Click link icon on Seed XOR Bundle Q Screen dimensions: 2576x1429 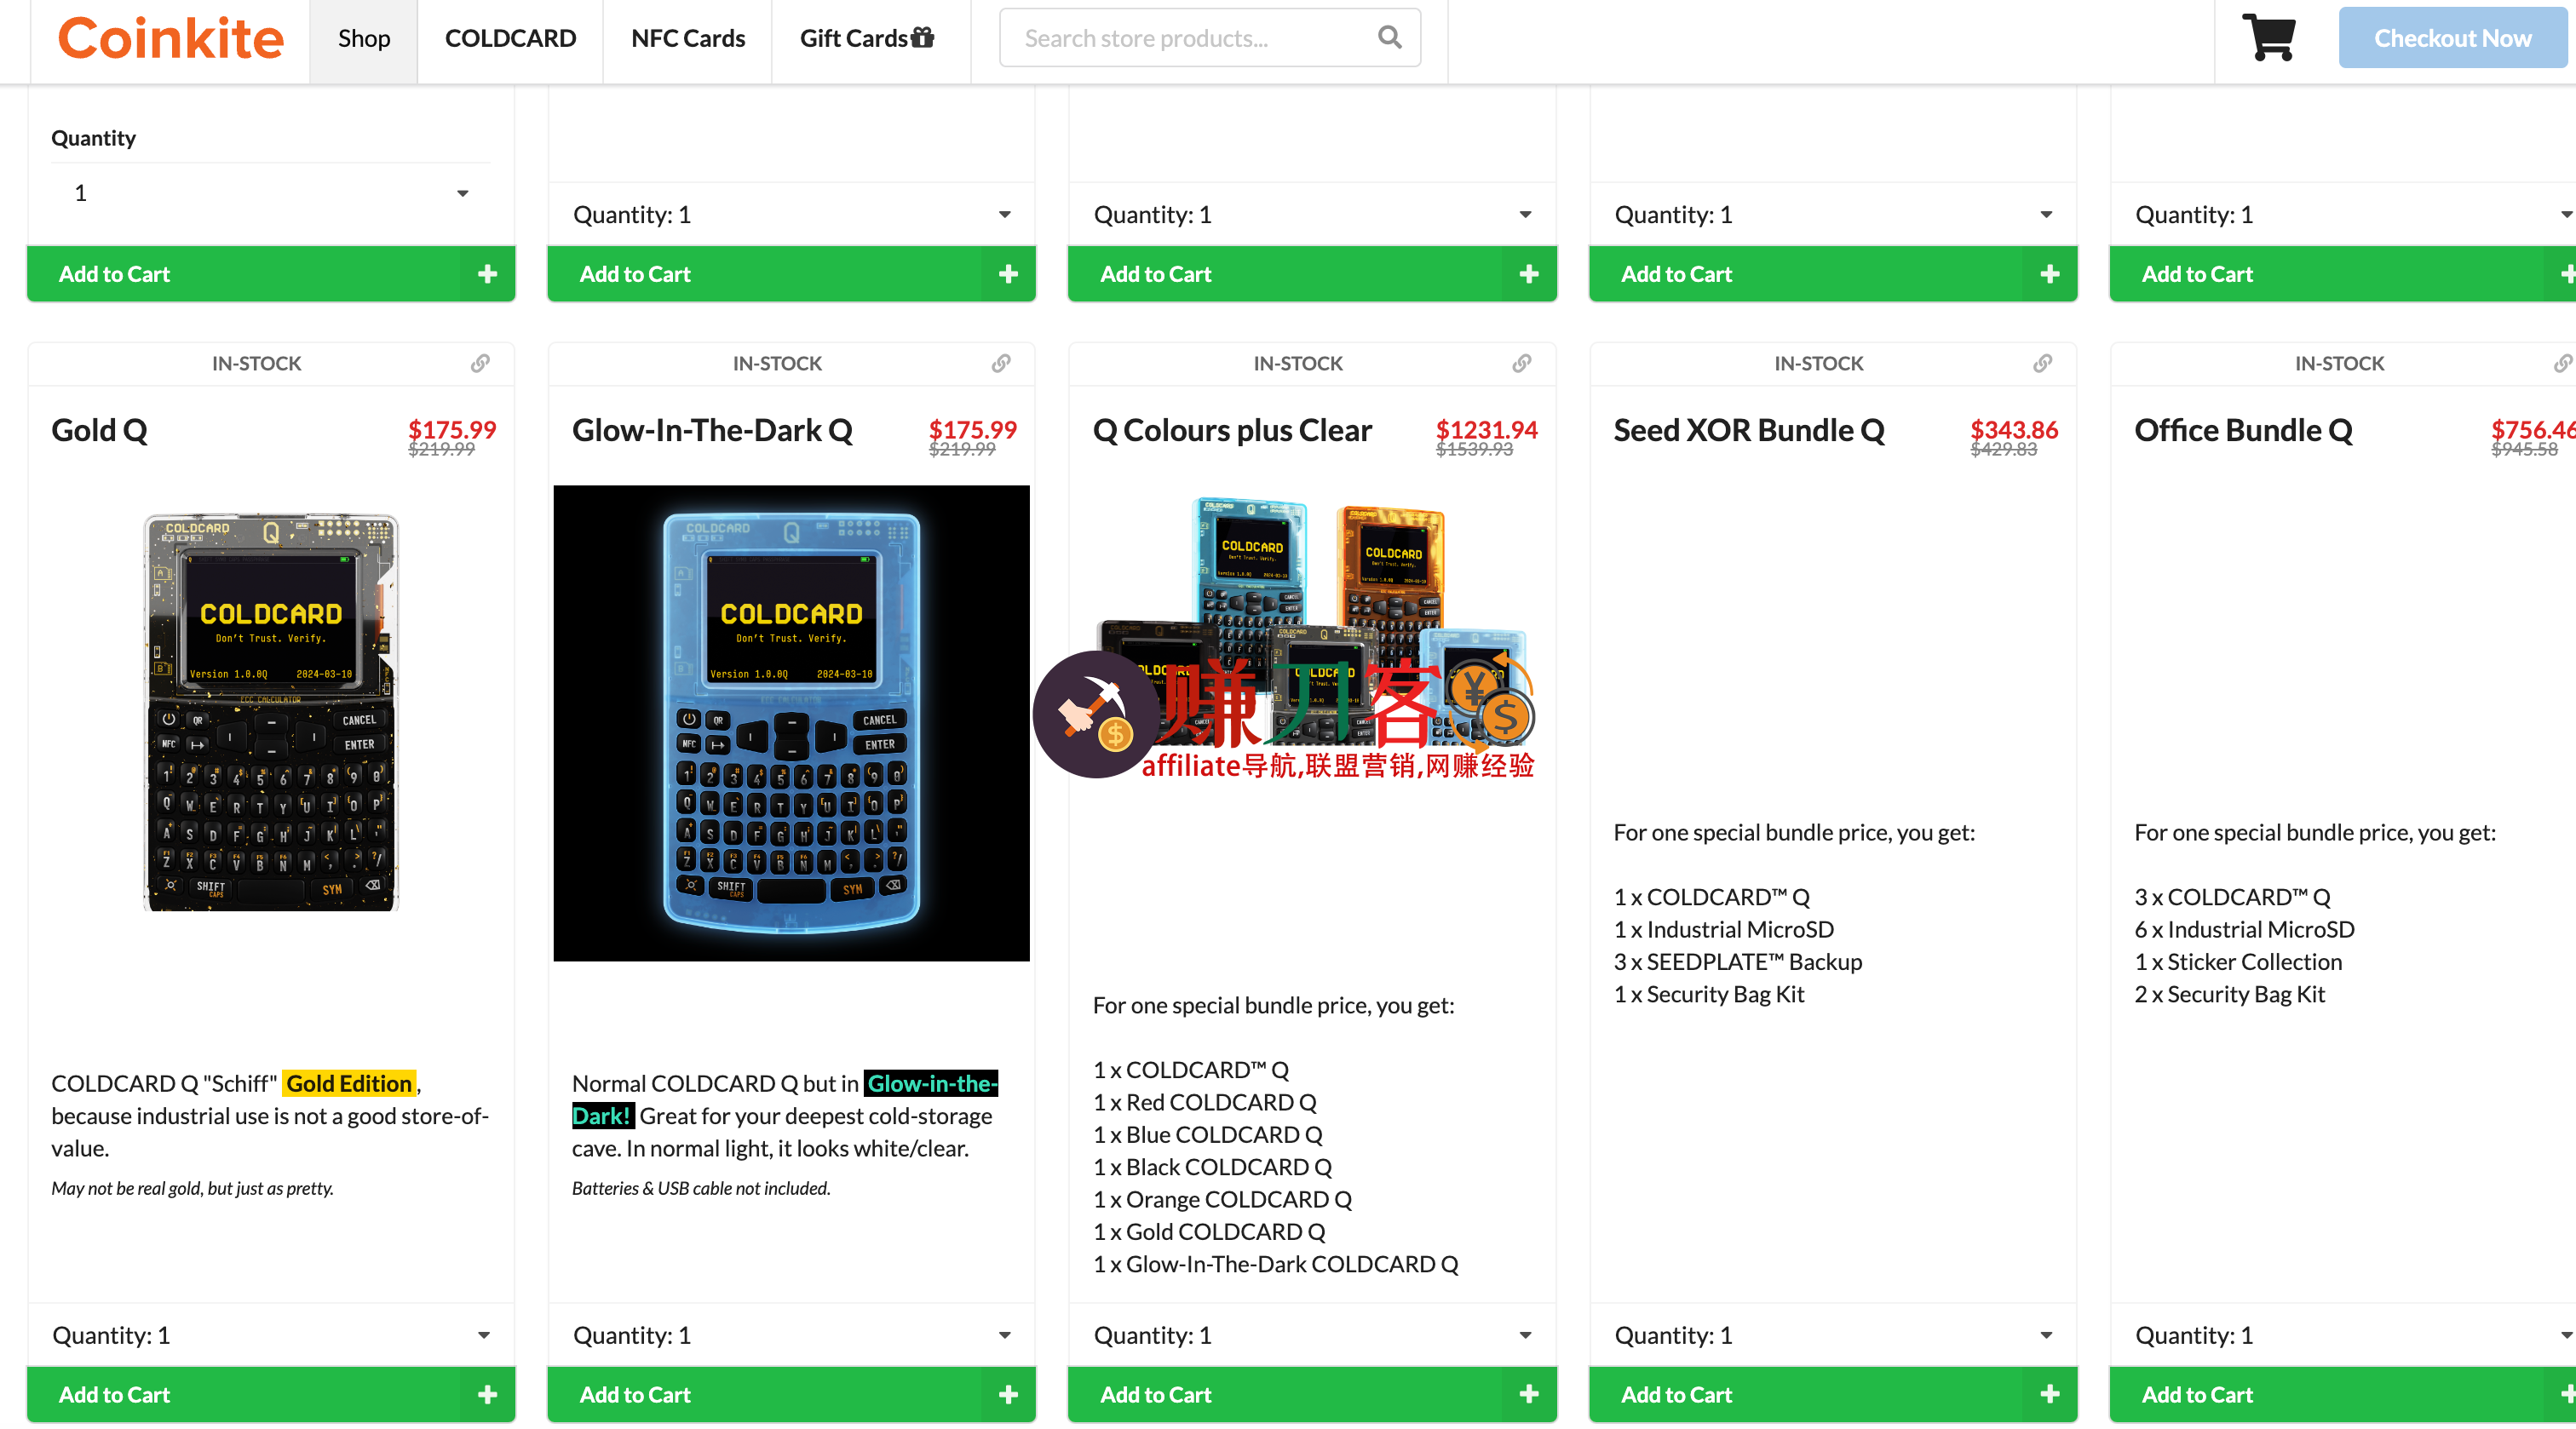click(x=2043, y=363)
